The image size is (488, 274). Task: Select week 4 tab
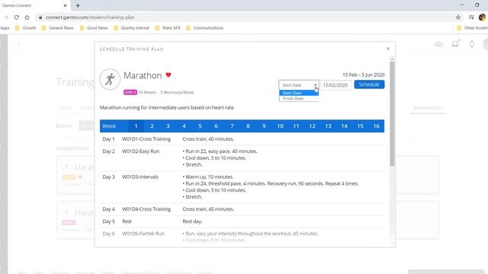(x=184, y=126)
